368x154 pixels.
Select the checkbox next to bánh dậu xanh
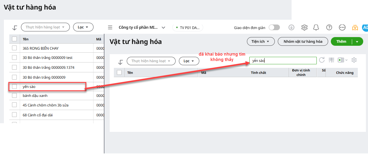[14, 96]
